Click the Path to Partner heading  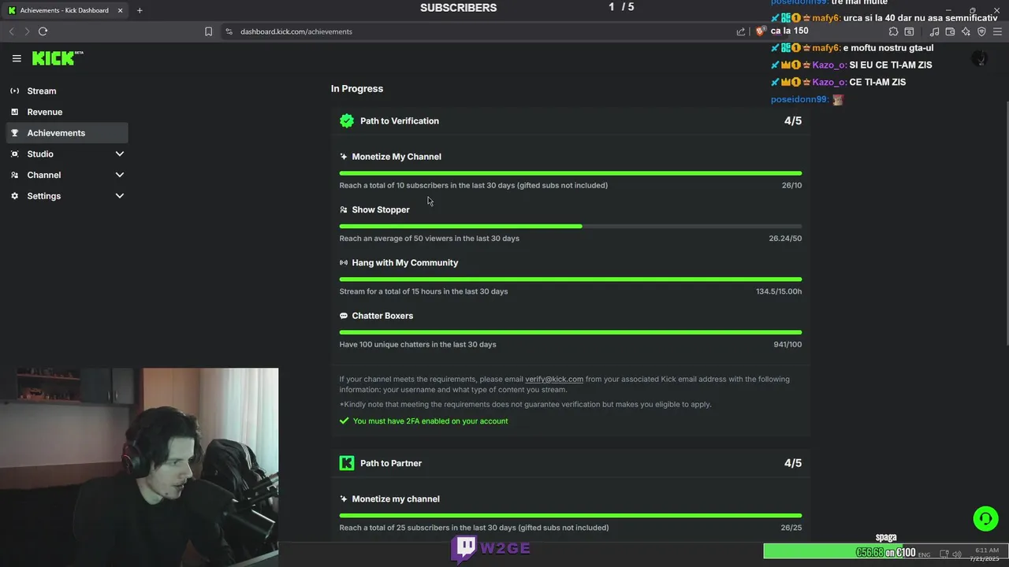391,463
